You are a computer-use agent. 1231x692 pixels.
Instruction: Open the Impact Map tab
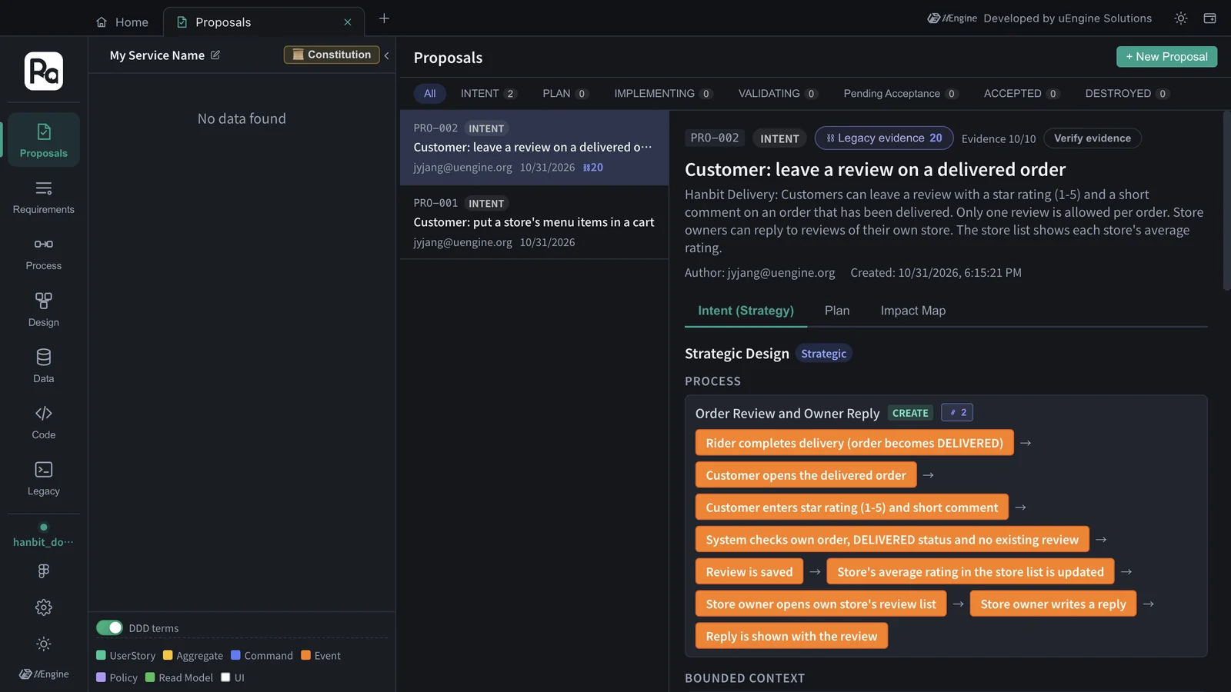(x=913, y=311)
